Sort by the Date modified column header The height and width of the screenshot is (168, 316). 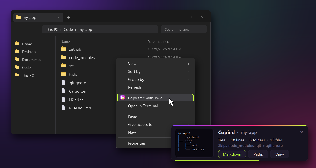tap(158, 41)
